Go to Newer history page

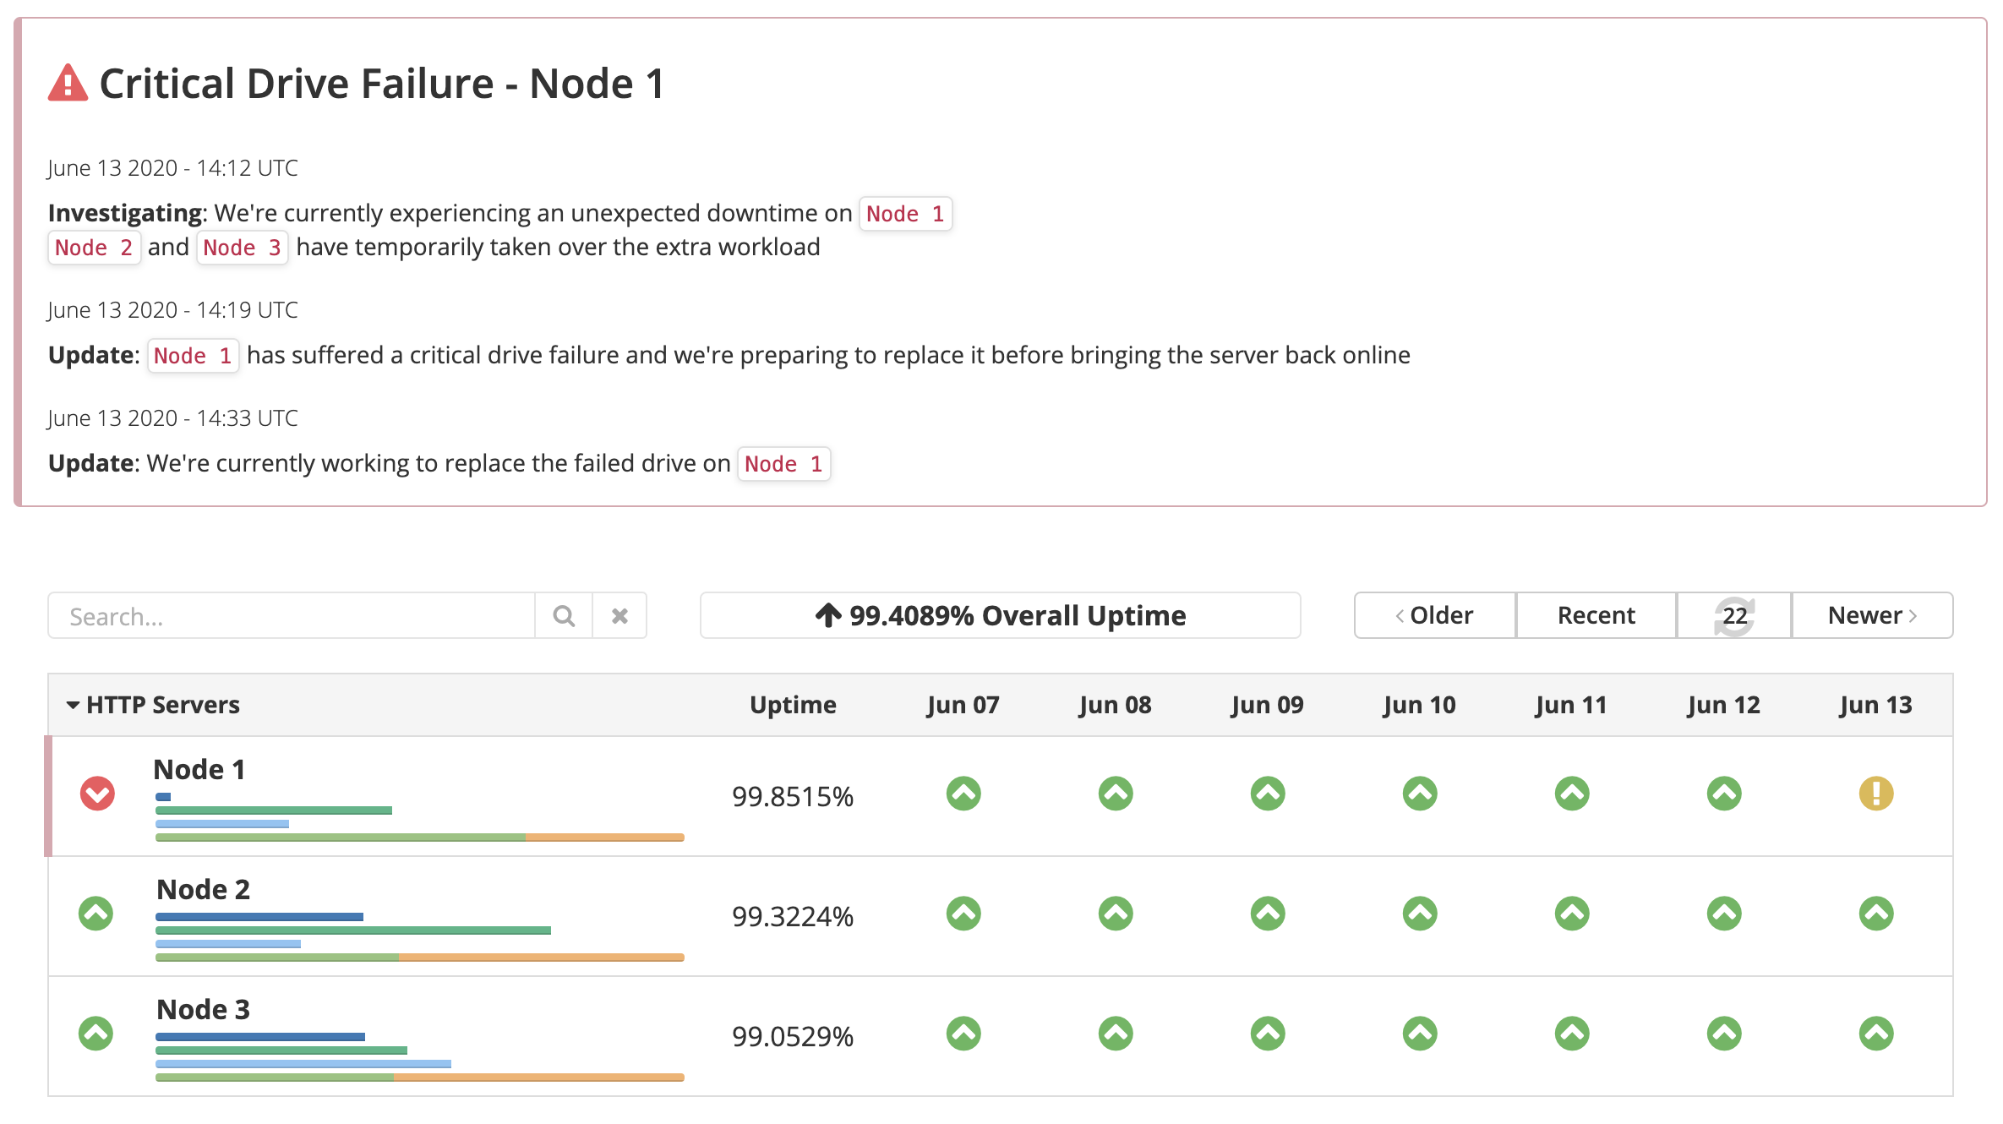point(1871,616)
